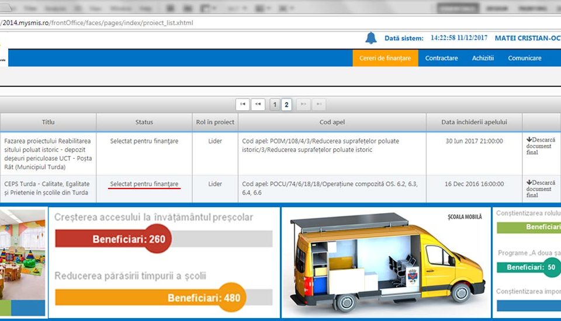Switch to the Contractare tab
This screenshot has height=321, width=561.
pos(441,58)
